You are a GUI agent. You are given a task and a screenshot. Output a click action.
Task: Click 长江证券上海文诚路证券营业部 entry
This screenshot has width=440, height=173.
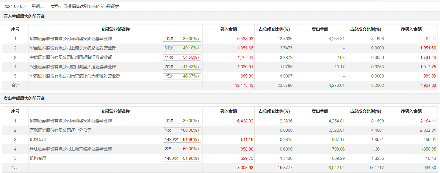click(71, 149)
